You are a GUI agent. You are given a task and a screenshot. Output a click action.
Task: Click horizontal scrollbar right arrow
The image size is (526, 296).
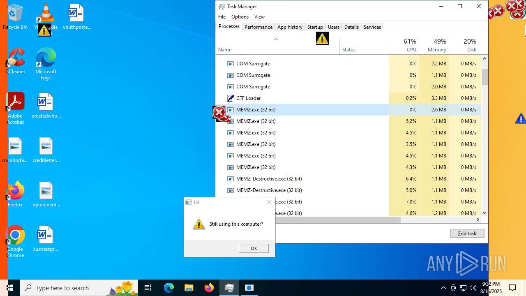pos(478,220)
